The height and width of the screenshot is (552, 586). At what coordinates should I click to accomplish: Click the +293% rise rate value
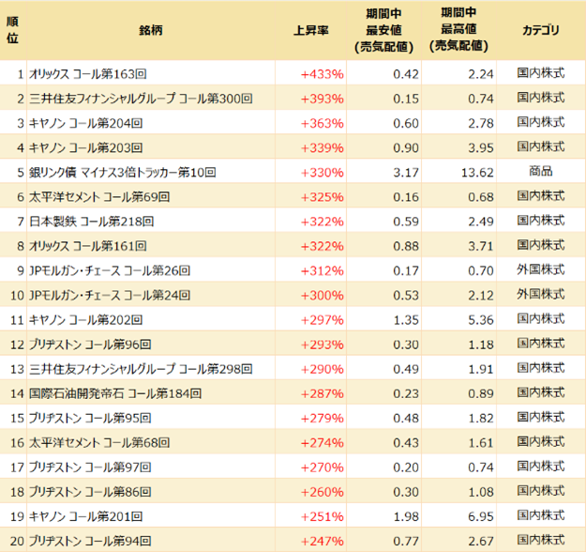click(x=323, y=345)
